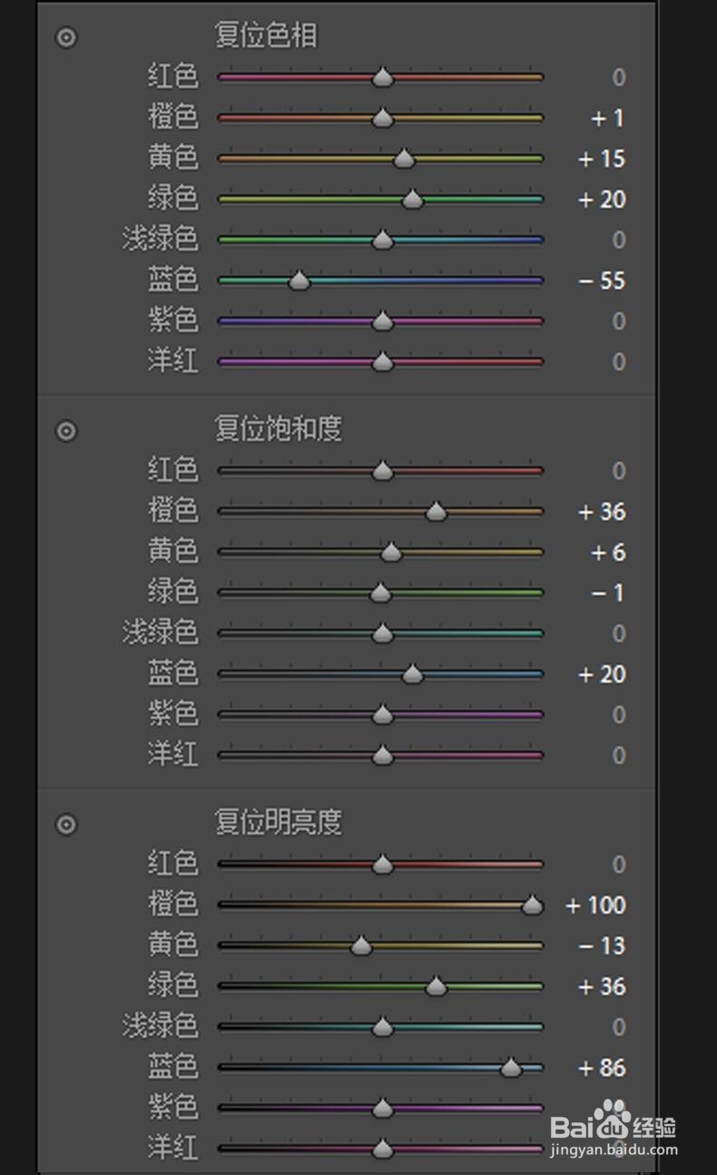Click the saturation 橙色 slider handle
The image size is (717, 1175).
pyautogui.click(x=437, y=512)
